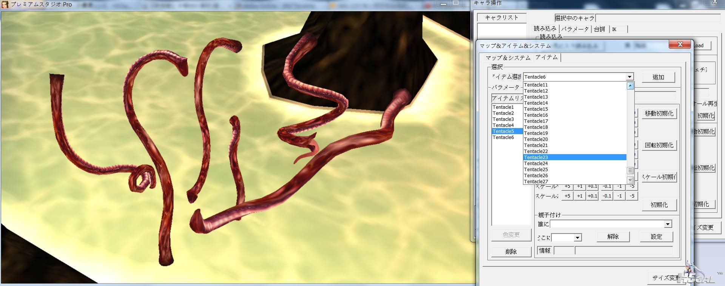Screen dimensions: 725x286
Task: Increase bottom scale row by +0.1
Action: click(592, 196)
